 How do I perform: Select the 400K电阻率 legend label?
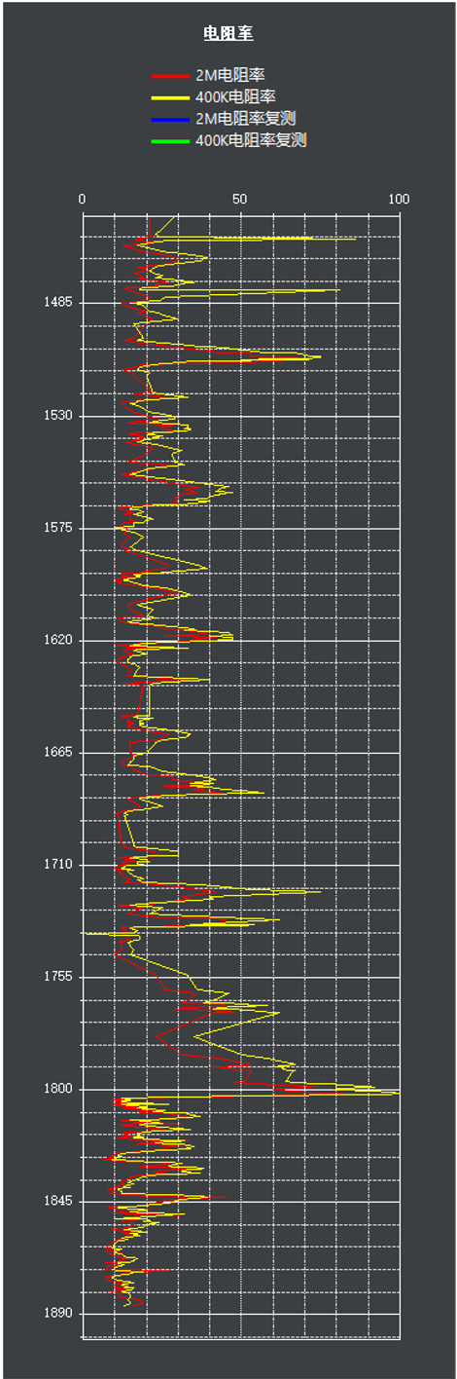[236, 96]
